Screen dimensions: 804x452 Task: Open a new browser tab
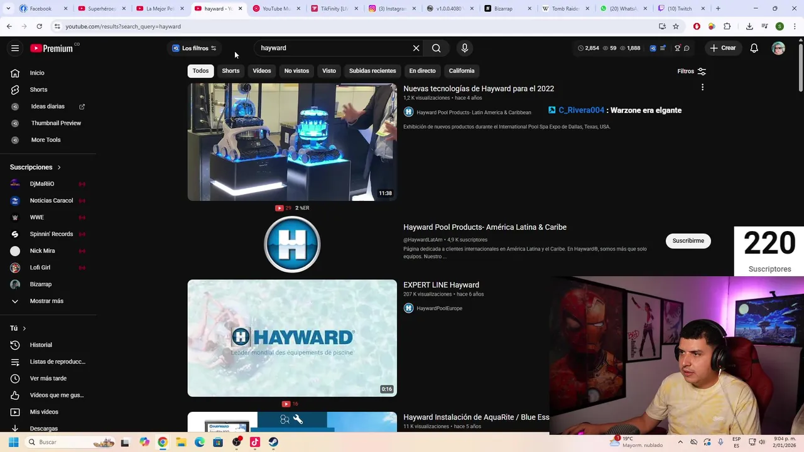(718, 9)
